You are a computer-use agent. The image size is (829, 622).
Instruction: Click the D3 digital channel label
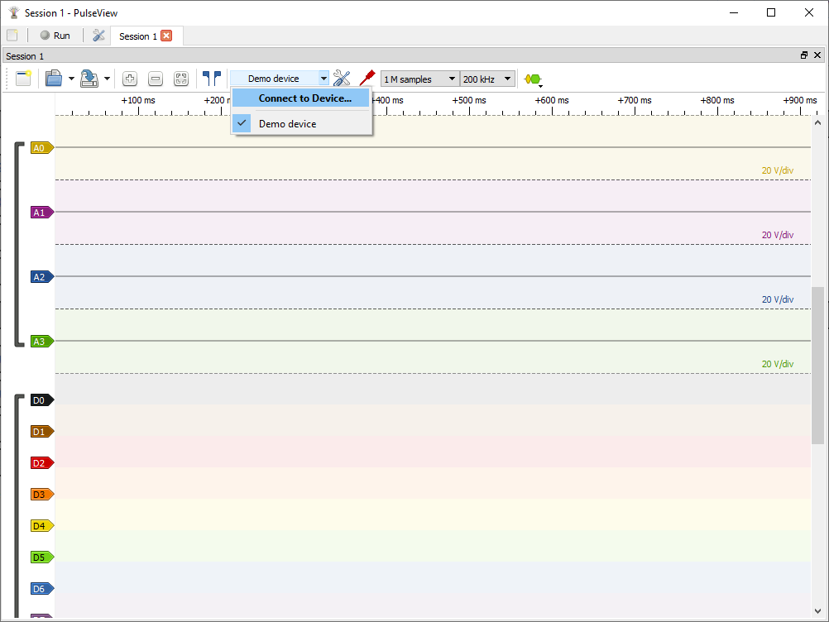point(41,495)
